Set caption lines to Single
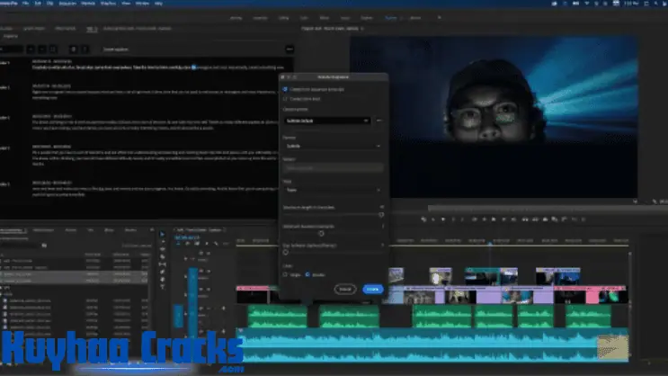This screenshot has width=668, height=376. 286,274
